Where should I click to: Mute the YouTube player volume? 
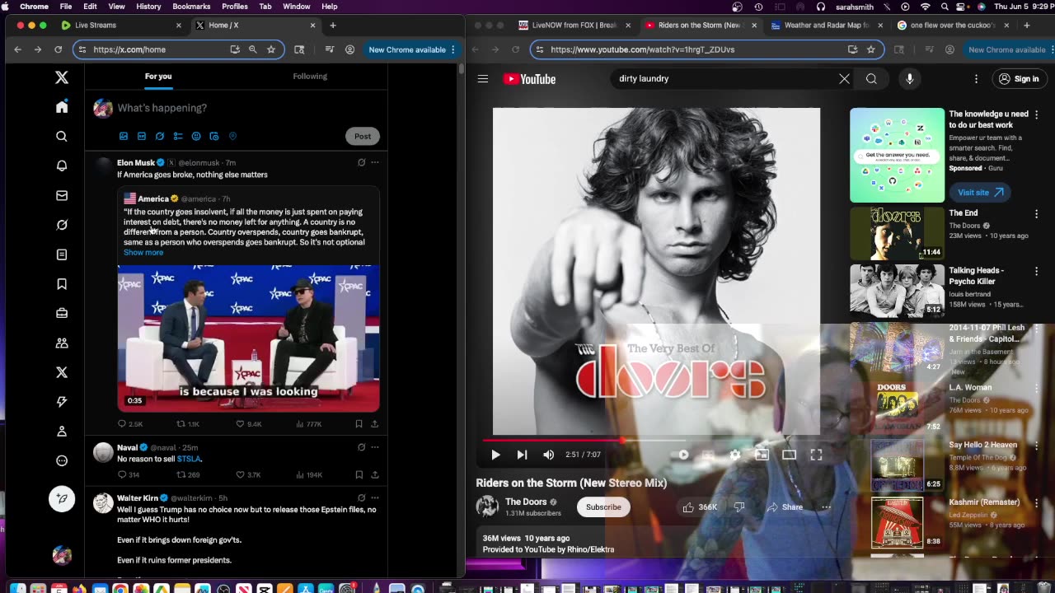click(549, 455)
